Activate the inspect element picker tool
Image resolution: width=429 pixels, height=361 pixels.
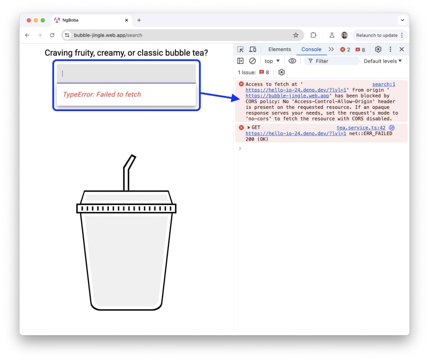point(240,49)
